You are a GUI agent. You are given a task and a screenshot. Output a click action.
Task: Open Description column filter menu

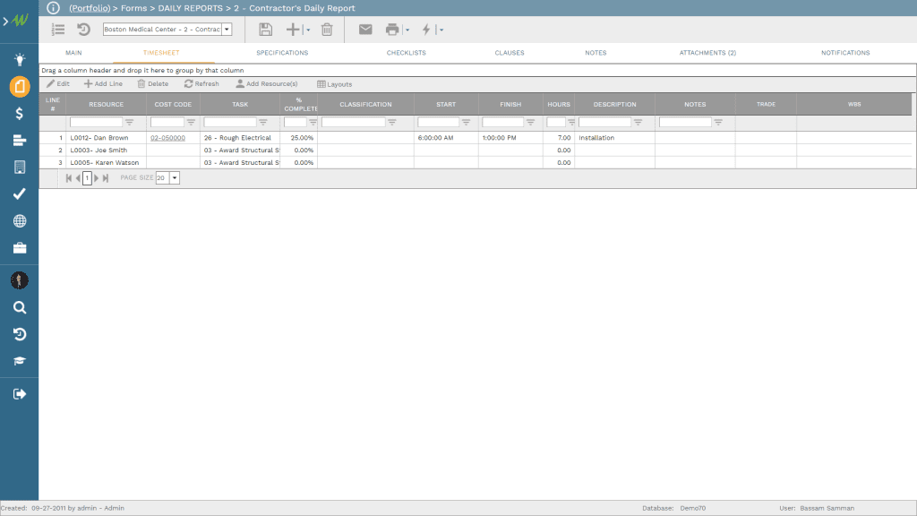[x=638, y=122]
